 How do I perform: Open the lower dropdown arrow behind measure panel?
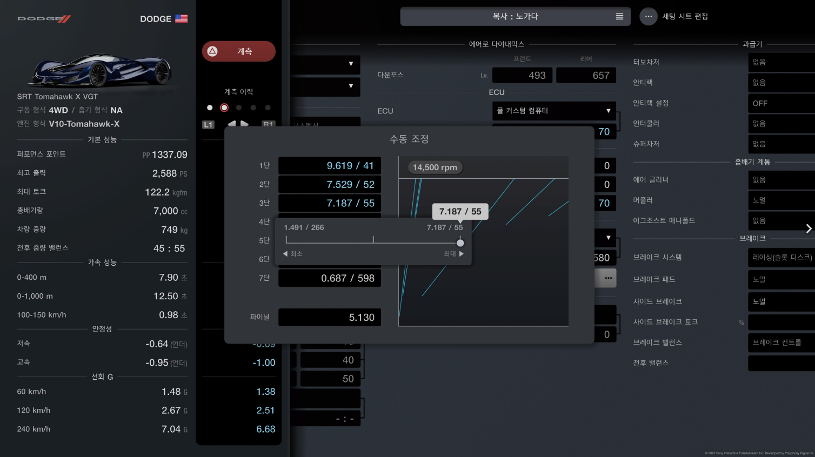[x=351, y=86]
